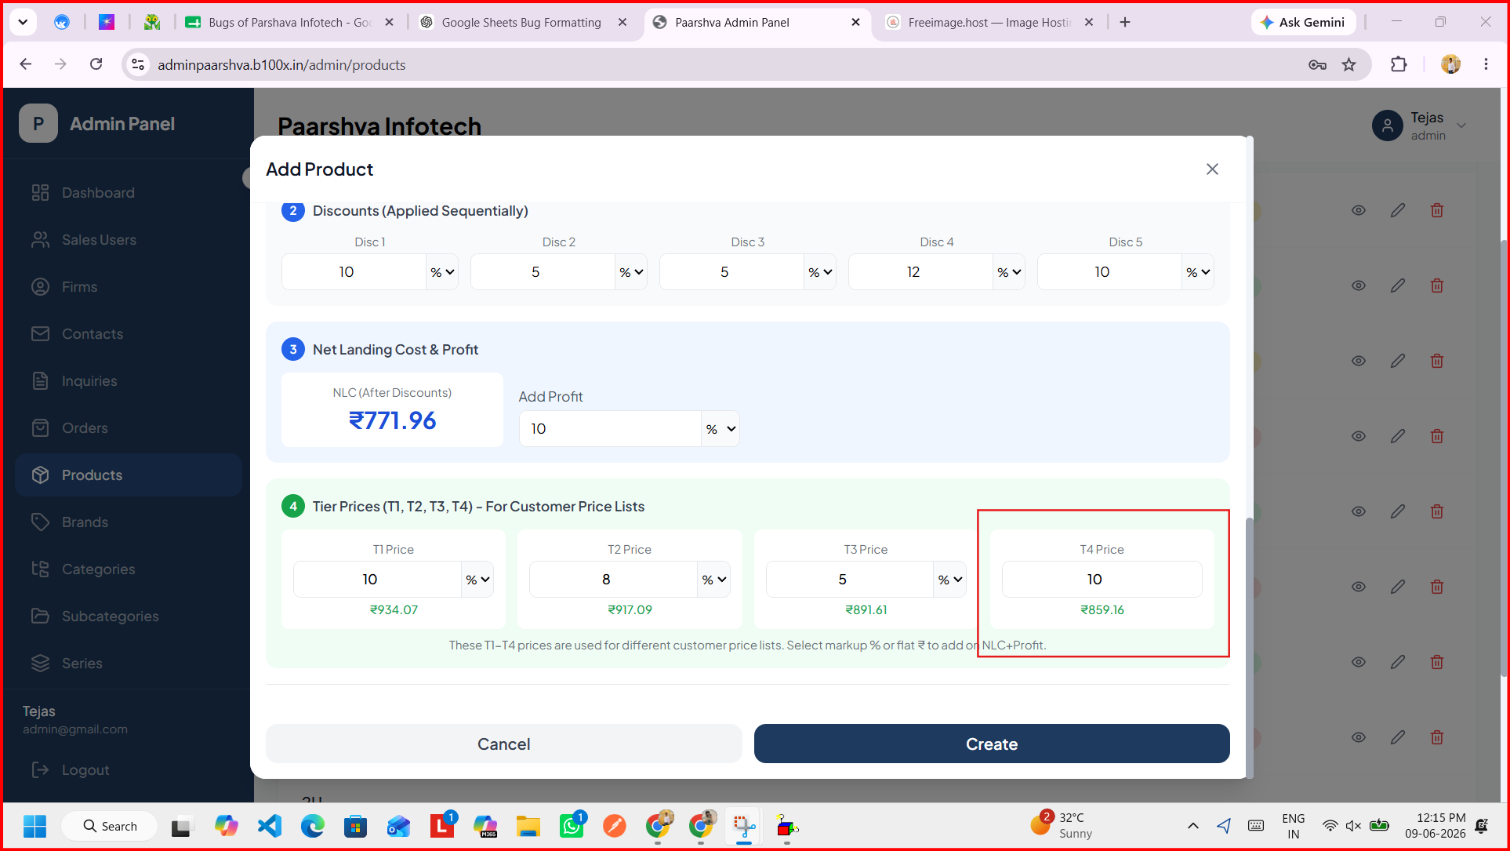The height and width of the screenshot is (851, 1510).
Task: Launch Visual Studio Code from taskbar
Action: click(270, 826)
